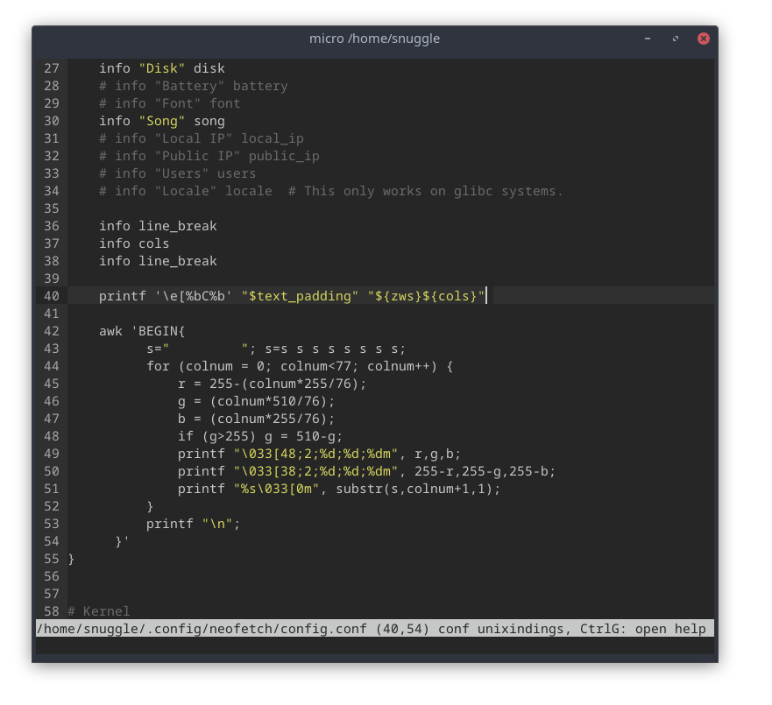Click the commented Battery info line

pyautogui.click(x=193, y=86)
